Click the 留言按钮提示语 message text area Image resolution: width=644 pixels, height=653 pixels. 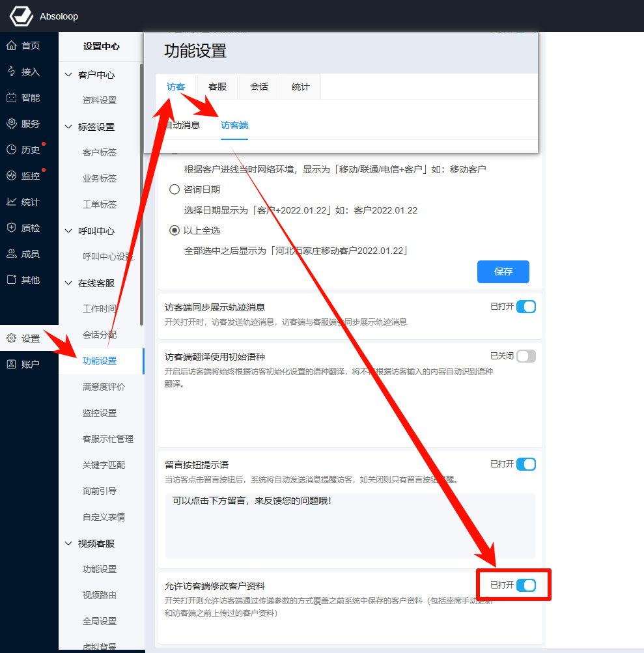(350, 526)
